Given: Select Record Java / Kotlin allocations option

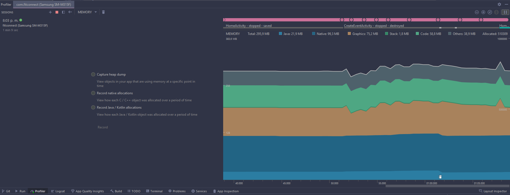Looking at the screenshot, I should click(116, 108).
